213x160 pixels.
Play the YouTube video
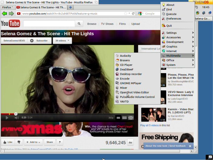(x=7, y=118)
